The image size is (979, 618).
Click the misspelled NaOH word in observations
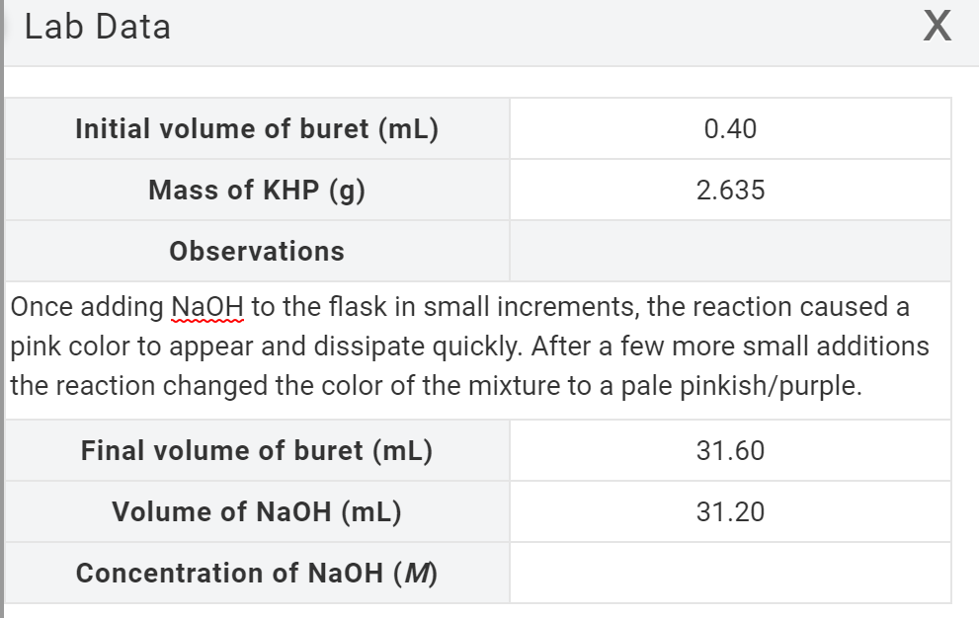coord(207,307)
